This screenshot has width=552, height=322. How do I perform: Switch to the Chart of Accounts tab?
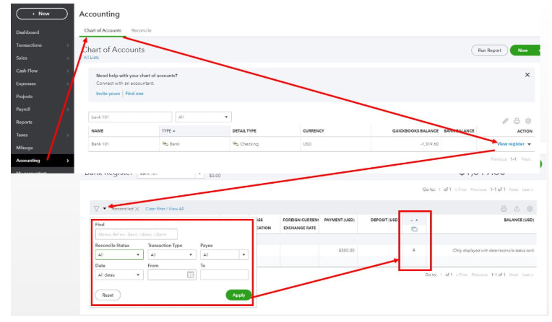103,30
